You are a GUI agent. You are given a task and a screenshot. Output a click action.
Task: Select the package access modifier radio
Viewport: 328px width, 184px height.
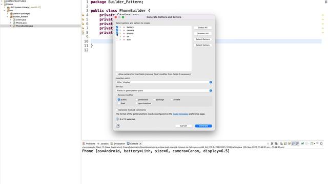coord(154,100)
